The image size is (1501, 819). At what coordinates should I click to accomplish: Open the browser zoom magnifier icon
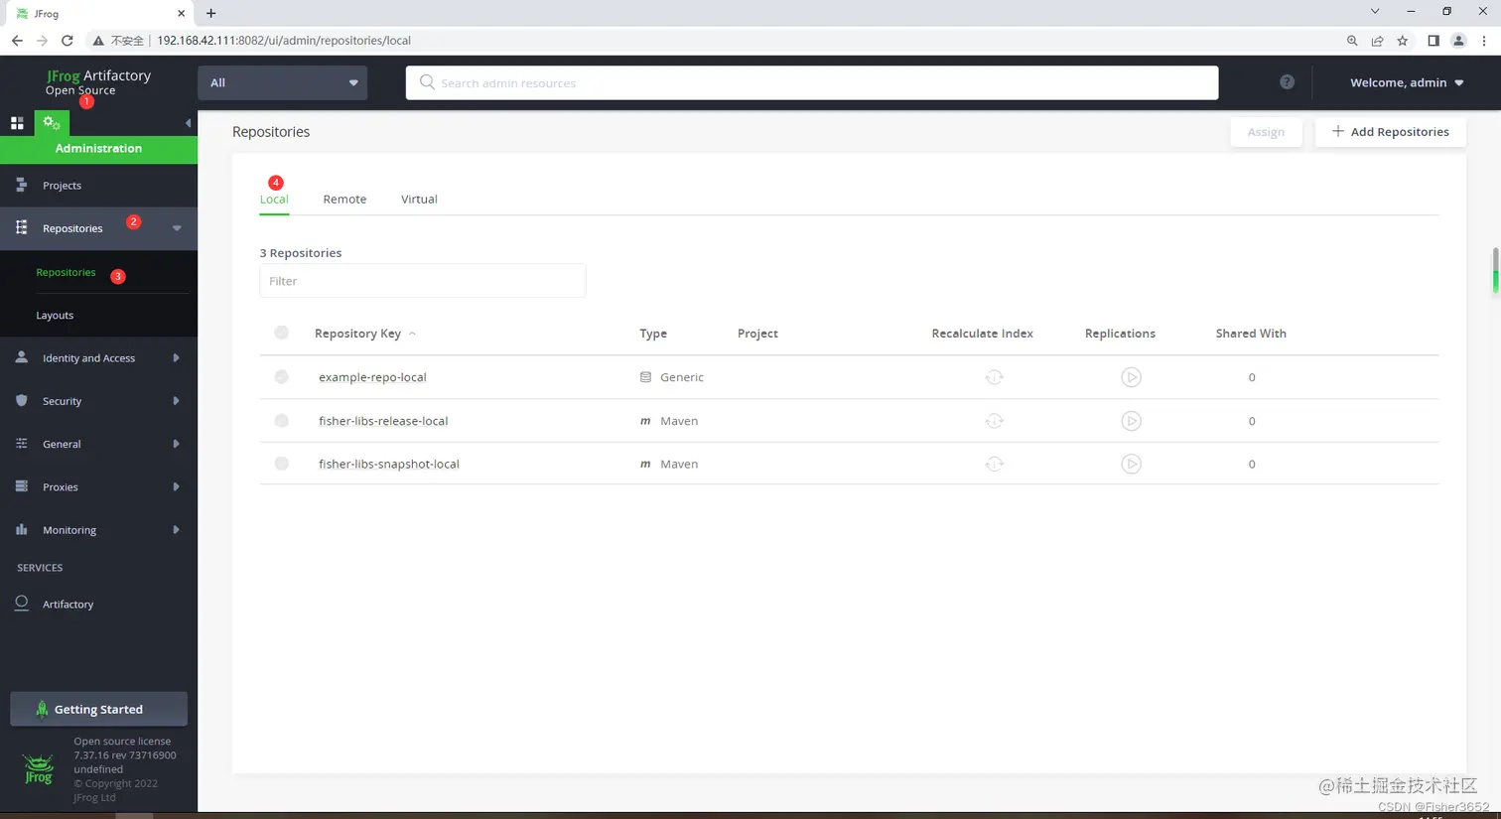(1352, 41)
